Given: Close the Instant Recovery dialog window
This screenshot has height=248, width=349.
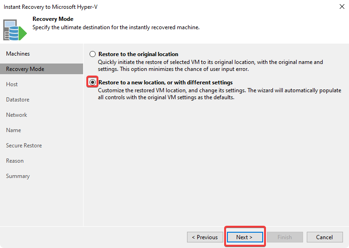Looking at the screenshot, I should (342, 7).
